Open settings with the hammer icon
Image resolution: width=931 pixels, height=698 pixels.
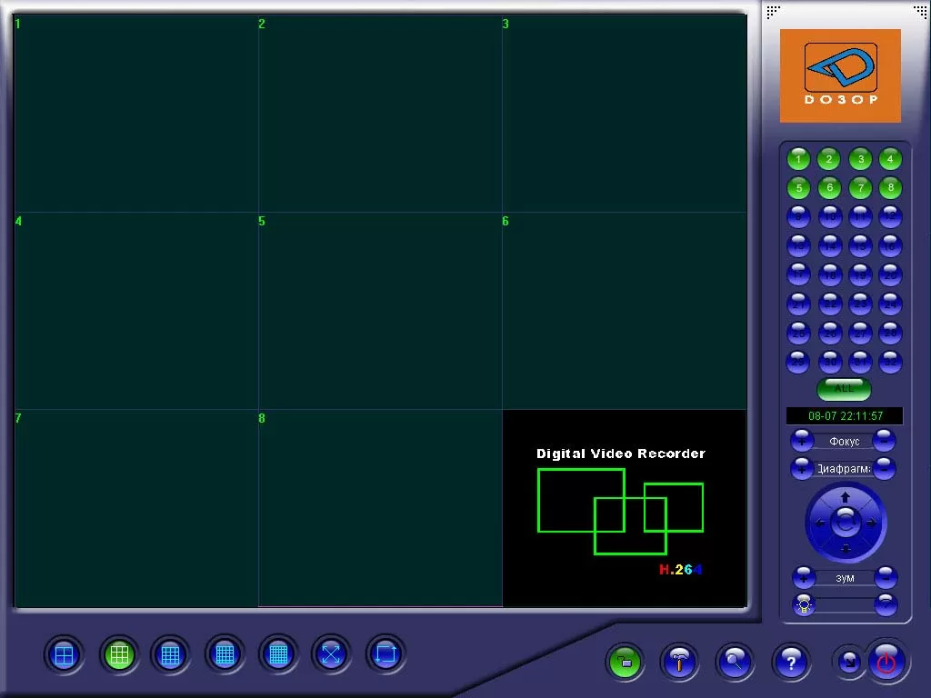click(679, 662)
